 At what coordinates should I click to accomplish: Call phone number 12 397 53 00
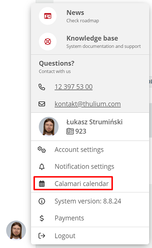[x=74, y=87]
